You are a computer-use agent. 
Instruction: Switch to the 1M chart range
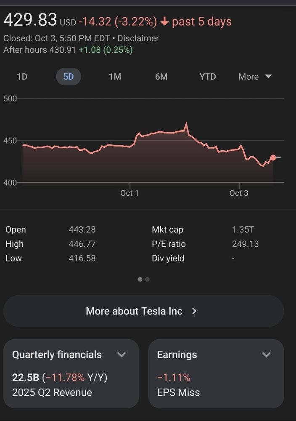click(x=115, y=77)
